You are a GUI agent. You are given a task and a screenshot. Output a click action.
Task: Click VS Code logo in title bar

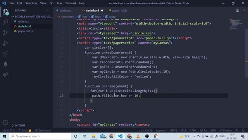[4, 3]
